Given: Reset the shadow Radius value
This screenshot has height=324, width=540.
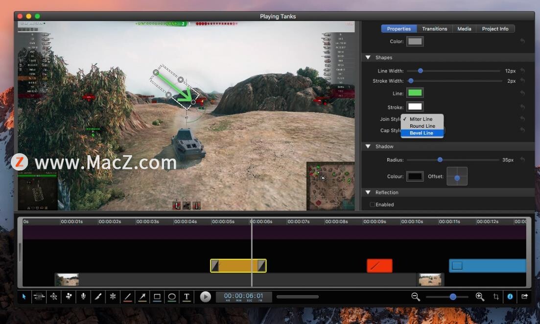Looking at the screenshot, I should [x=522, y=160].
